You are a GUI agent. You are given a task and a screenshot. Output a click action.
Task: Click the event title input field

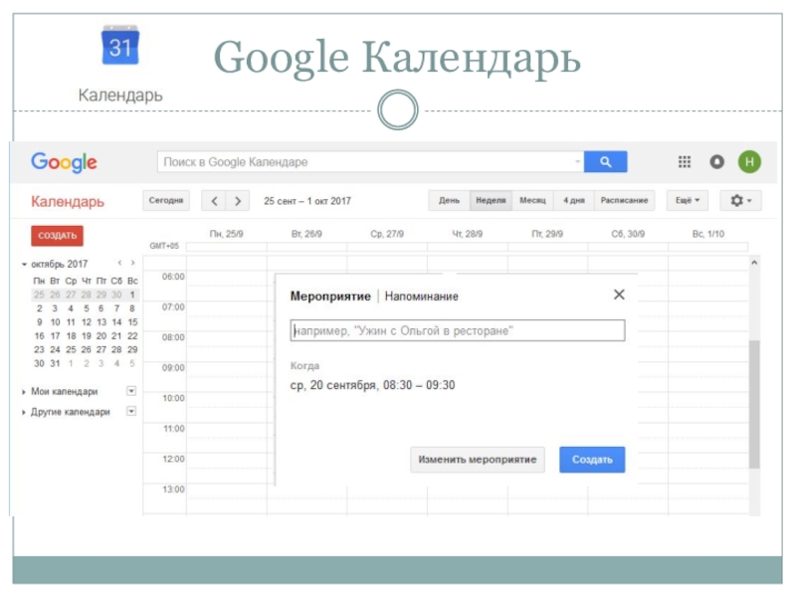458,330
